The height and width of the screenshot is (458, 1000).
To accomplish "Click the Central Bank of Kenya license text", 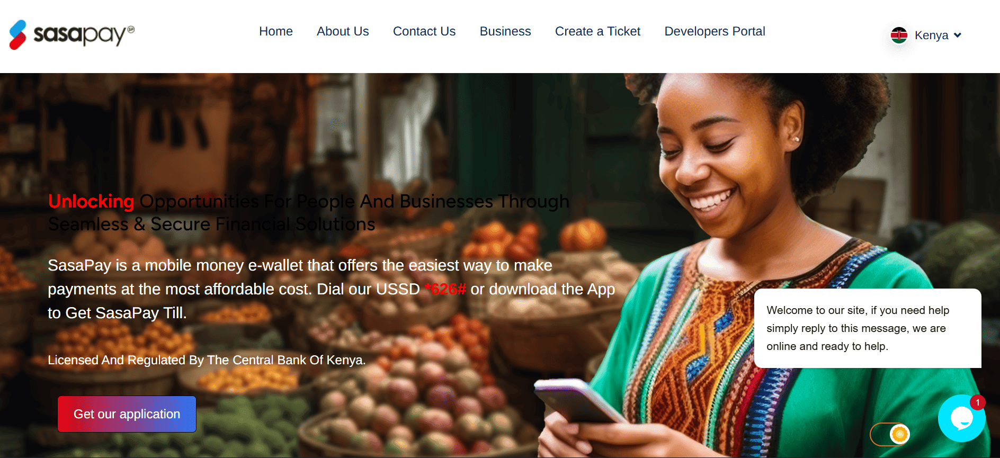I will [207, 360].
